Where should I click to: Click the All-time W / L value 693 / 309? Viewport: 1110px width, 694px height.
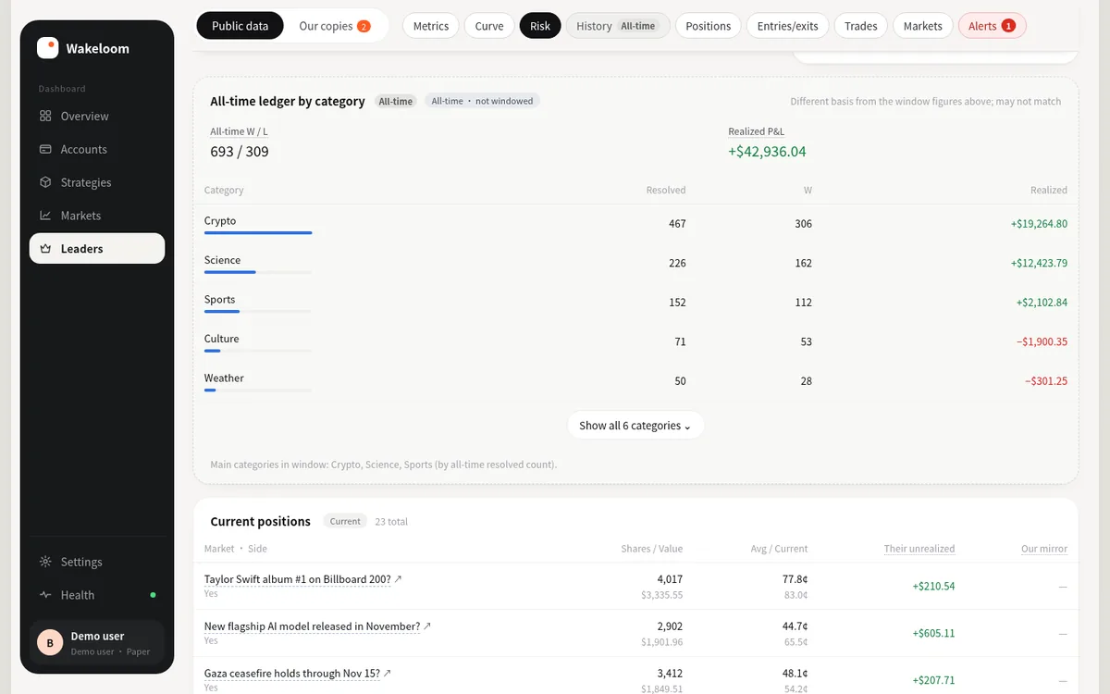tap(240, 152)
